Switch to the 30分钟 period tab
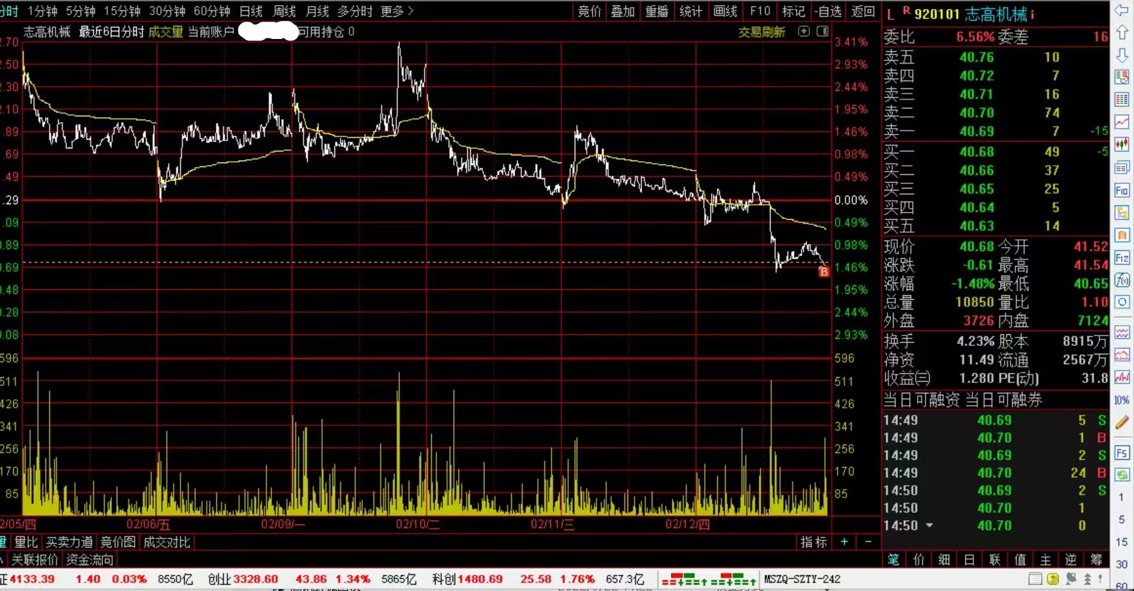This screenshot has height=591, width=1134. [167, 11]
